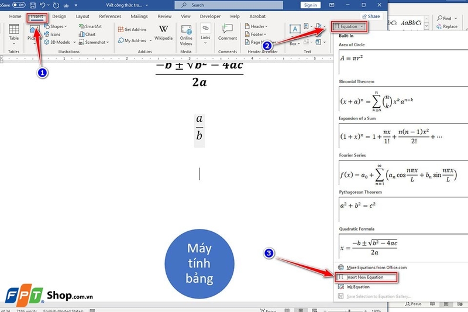Click the Search box in title bar
Screen dimensions: 468x312
229,5
